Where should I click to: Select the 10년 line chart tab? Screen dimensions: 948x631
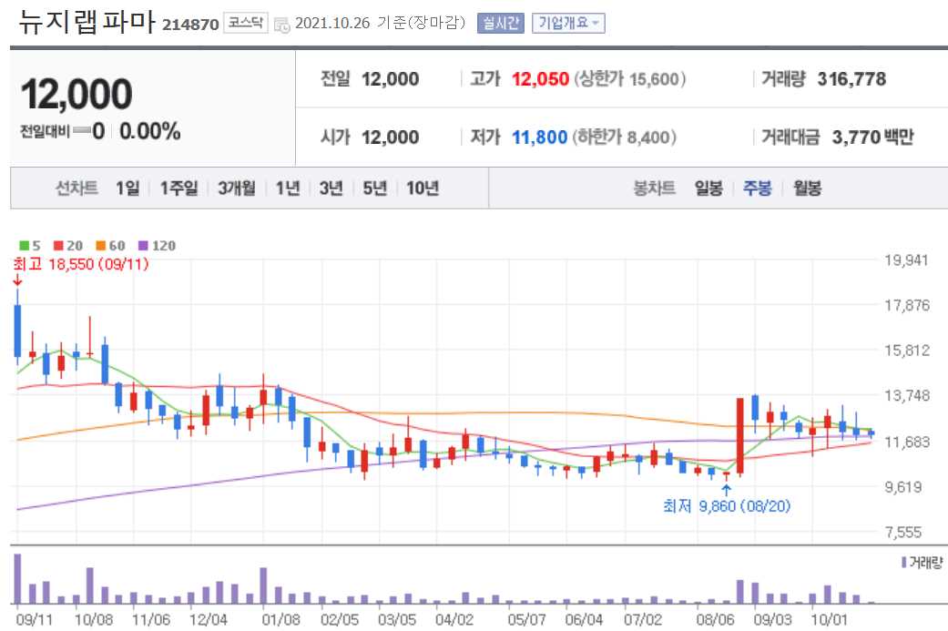click(x=422, y=188)
